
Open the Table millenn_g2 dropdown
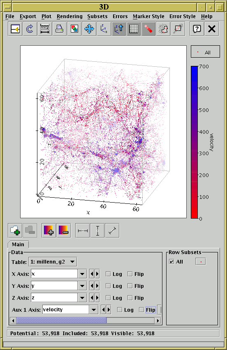coord(53,262)
